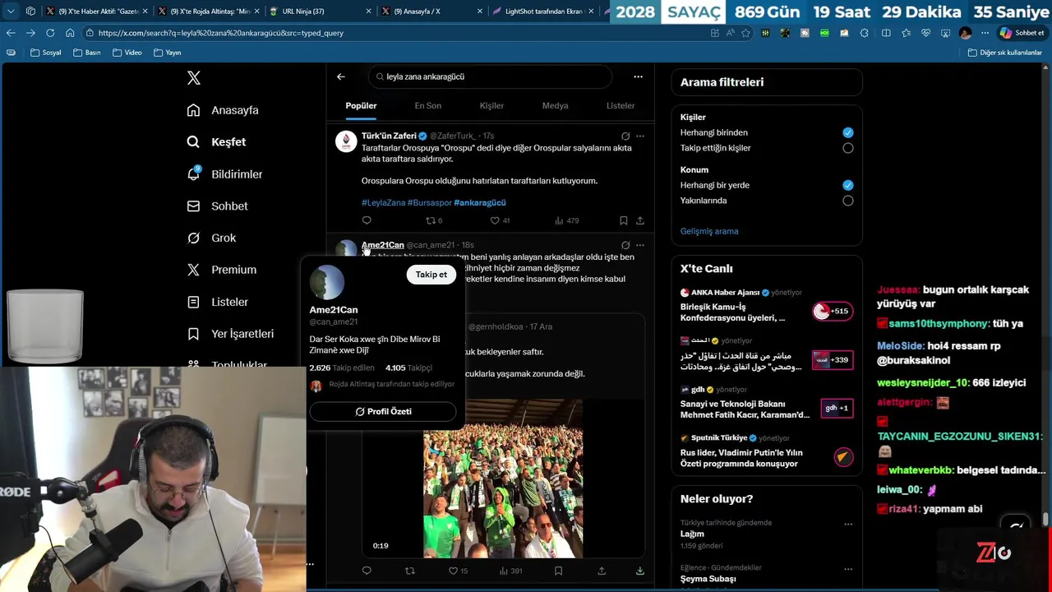Click the browser home button

tap(70, 33)
